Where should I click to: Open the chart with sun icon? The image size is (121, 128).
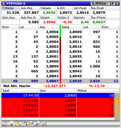(44, 123)
